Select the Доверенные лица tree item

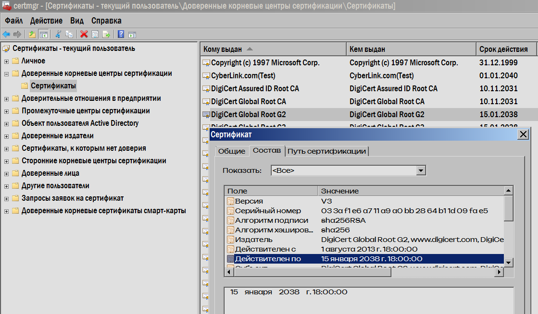coord(50,173)
